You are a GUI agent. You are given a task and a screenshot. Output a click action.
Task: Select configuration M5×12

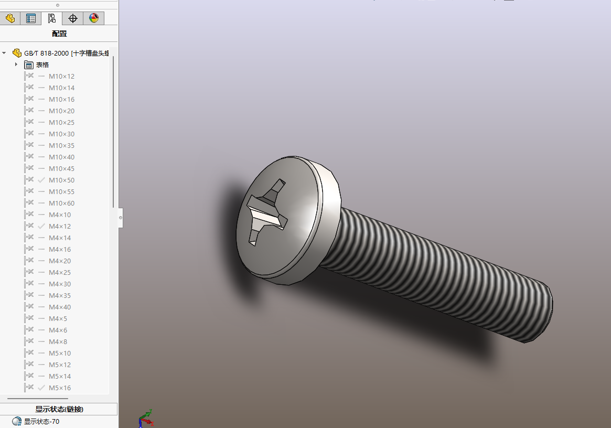coord(60,365)
